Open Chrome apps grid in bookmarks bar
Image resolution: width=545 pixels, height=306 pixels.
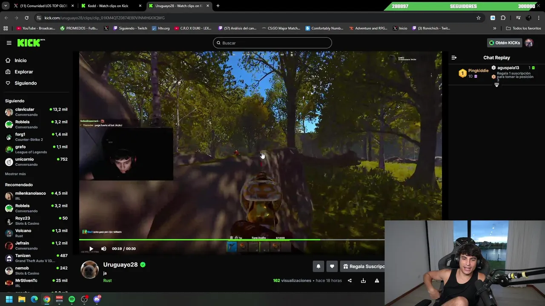tap(6, 28)
